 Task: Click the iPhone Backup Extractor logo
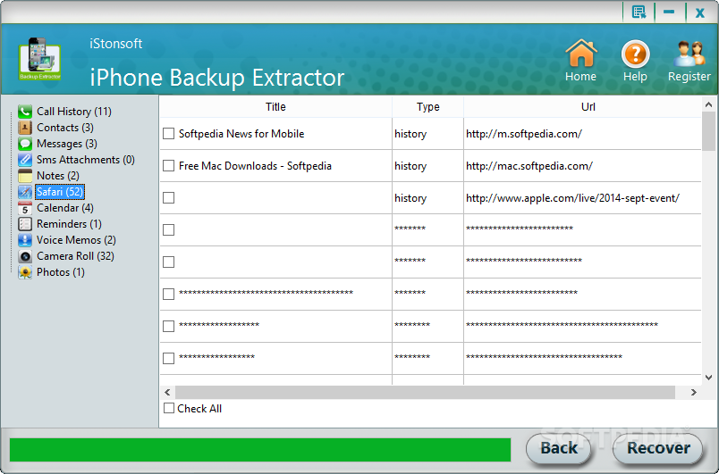39,59
